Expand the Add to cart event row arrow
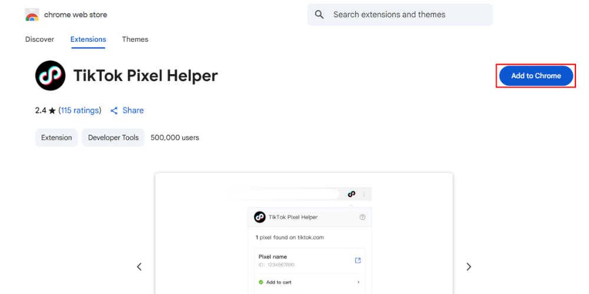The width and height of the screenshot is (589, 294). pyautogui.click(x=358, y=282)
